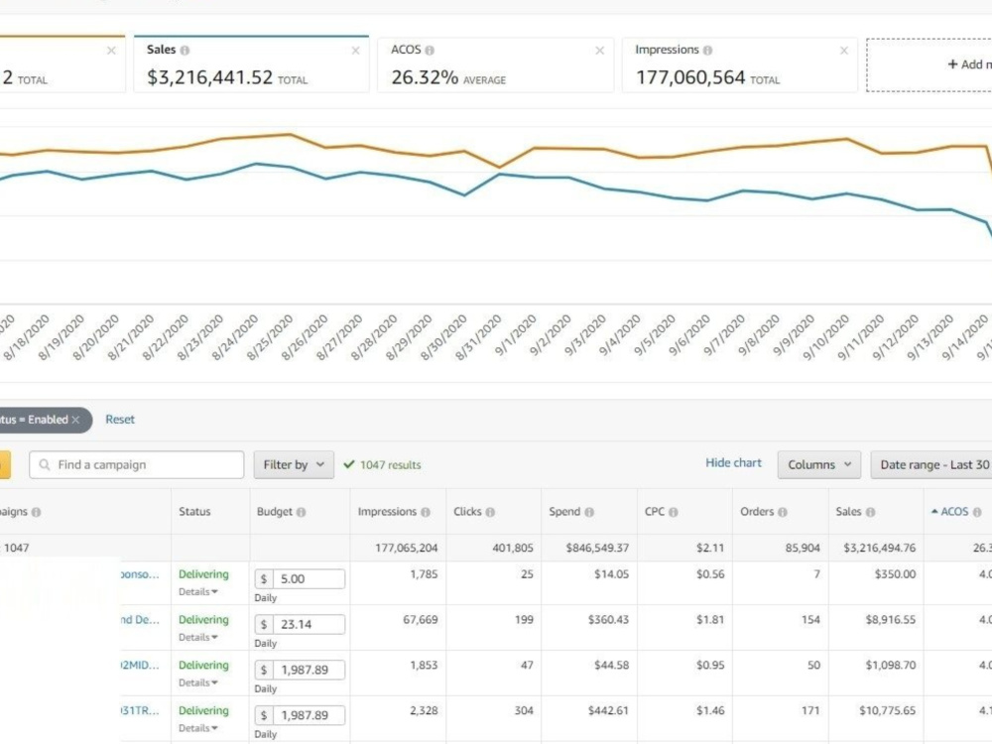The width and height of the screenshot is (992, 744).
Task: Click the $10,775.65 sales cell
Action: [887, 711]
